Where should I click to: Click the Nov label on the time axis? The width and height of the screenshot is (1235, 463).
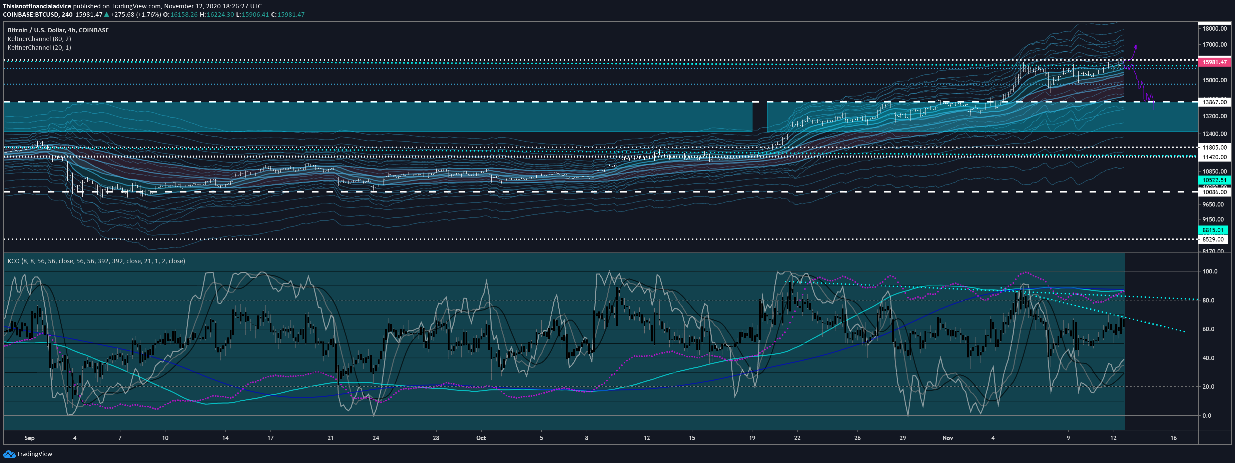pyautogui.click(x=947, y=438)
